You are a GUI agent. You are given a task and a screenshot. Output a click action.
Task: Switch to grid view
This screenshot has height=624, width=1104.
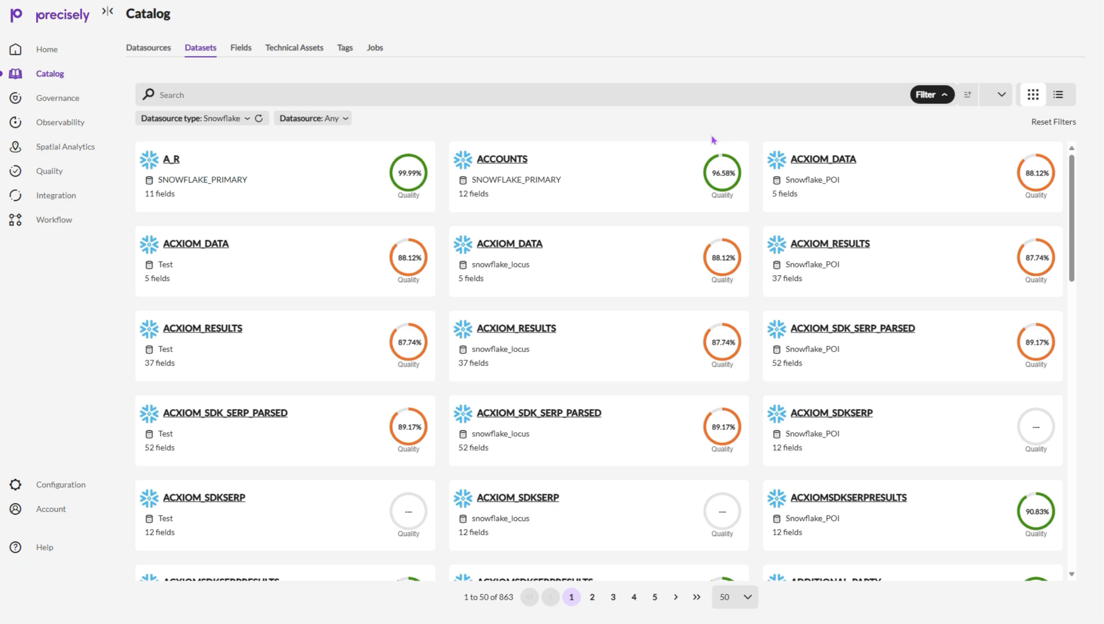[x=1033, y=94]
